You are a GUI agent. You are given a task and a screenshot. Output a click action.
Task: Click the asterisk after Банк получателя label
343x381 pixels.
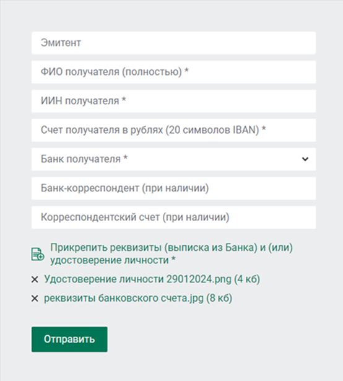click(x=125, y=158)
